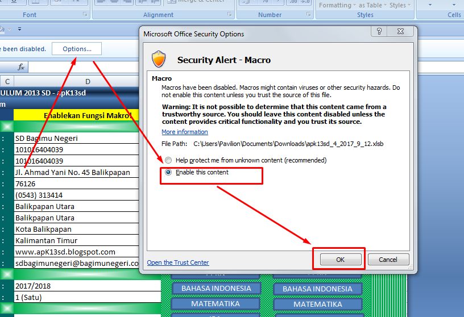
Task: Click Cancel in the Security Alert dialog
Action: click(388, 260)
